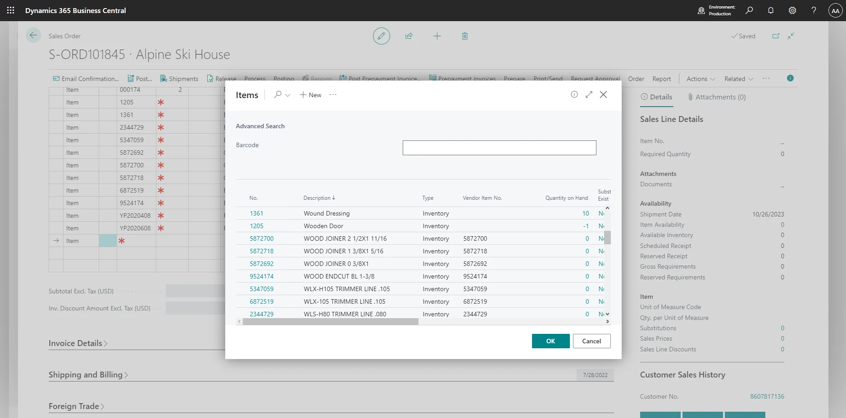Image resolution: width=846 pixels, height=418 pixels.
Task: Switch to the Attachments (0) tab
Action: click(716, 97)
